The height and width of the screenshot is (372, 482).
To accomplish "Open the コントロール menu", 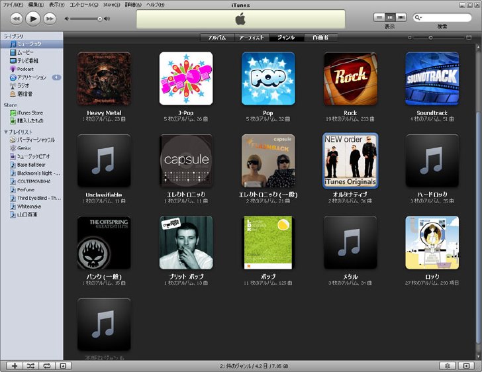I will (x=84, y=5).
